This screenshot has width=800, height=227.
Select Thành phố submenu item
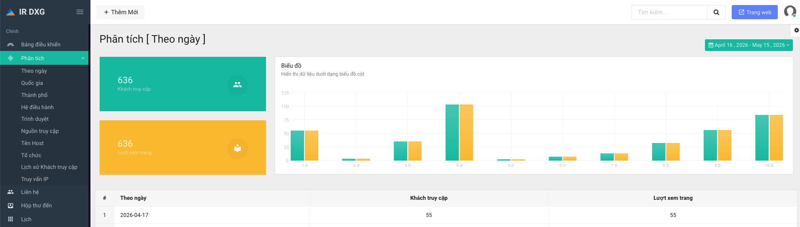pos(34,95)
